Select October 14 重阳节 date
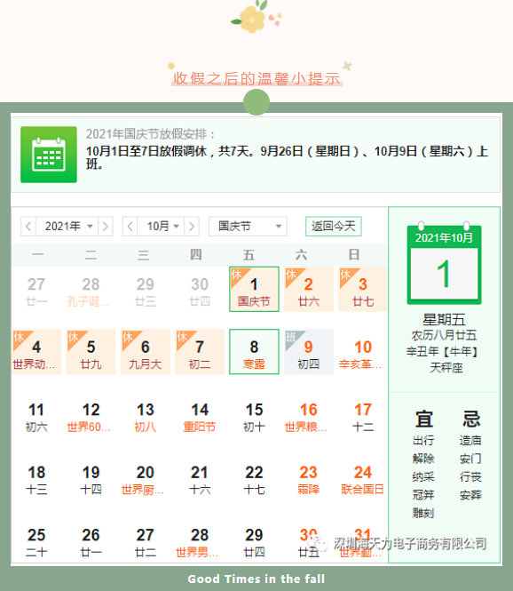The image size is (513, 591). (x=200, y=416)
